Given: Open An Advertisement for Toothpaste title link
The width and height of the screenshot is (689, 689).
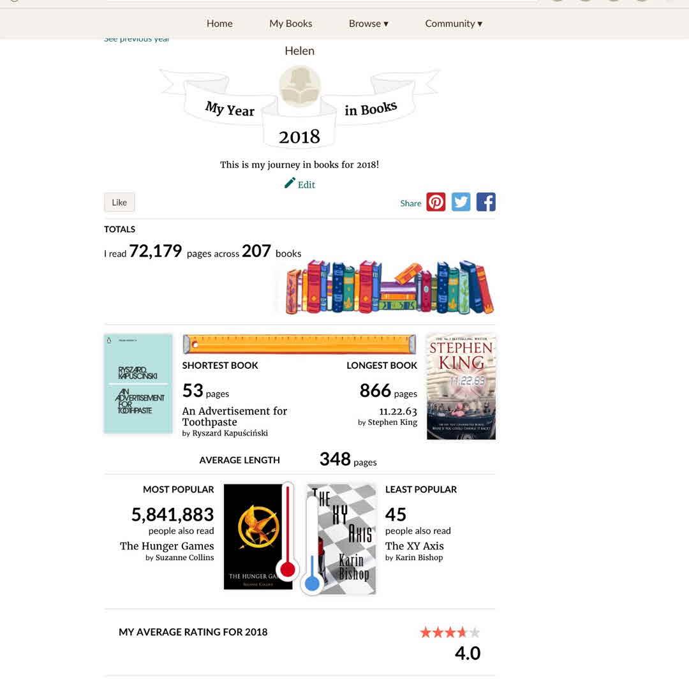Looking at the screenshot, I should [x=234, y=417].
